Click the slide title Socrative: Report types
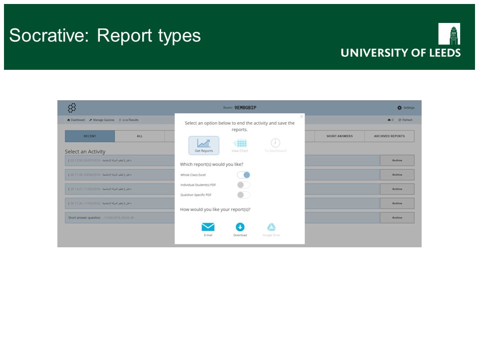479x359 pixels. point(105,35)
